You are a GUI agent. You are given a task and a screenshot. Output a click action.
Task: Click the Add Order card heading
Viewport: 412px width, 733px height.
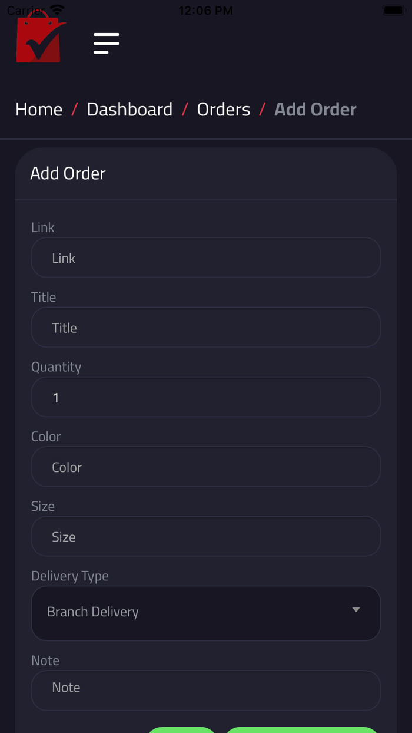(x=68, y=173)
